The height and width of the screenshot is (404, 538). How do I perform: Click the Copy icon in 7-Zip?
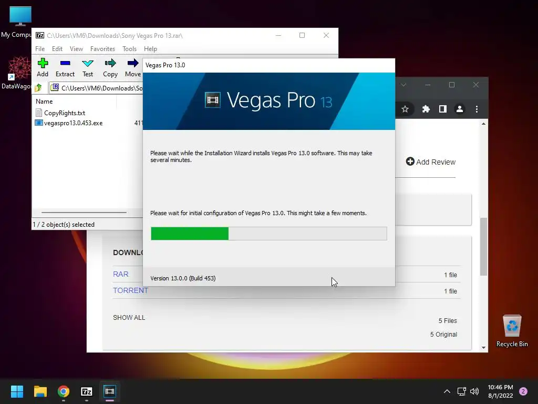point(110,67)
